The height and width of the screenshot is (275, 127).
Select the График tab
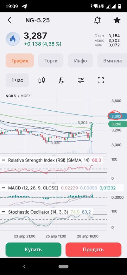[20, 61]
